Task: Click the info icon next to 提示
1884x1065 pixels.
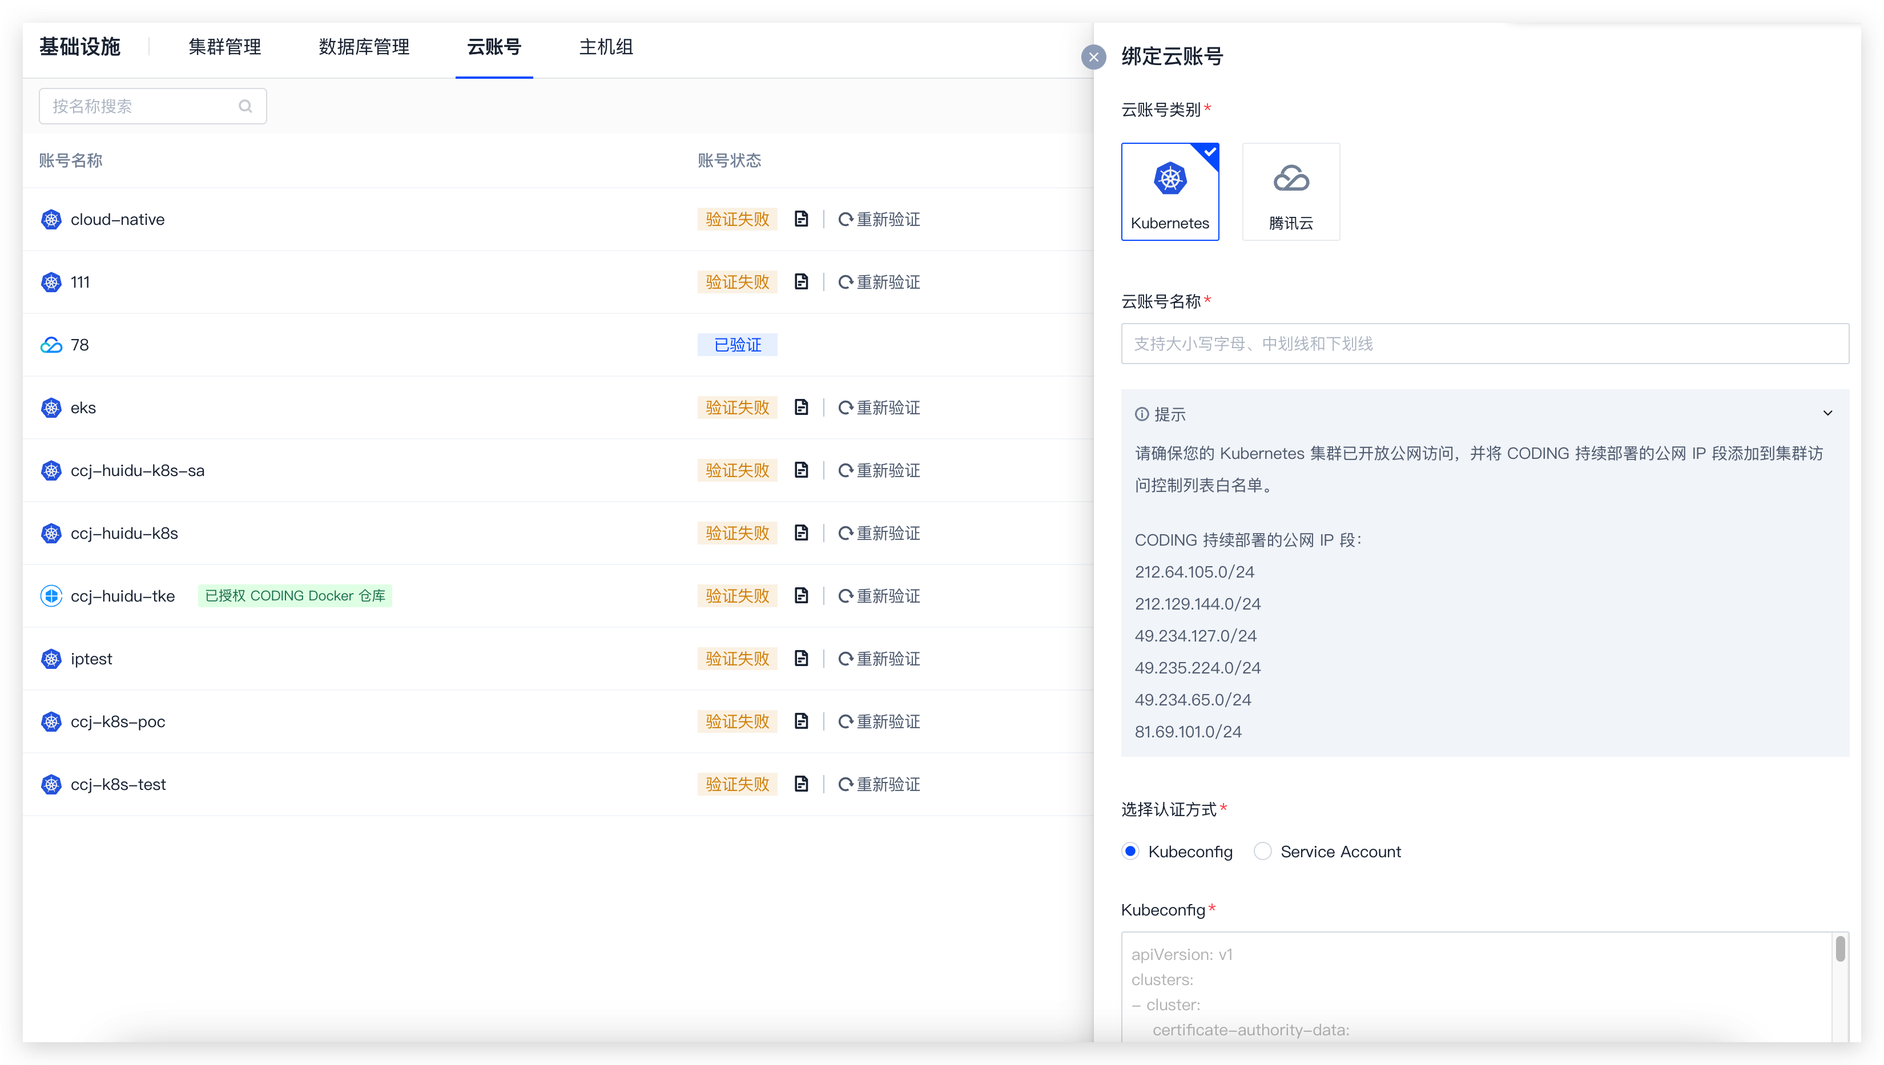Action: (1141, 414)
